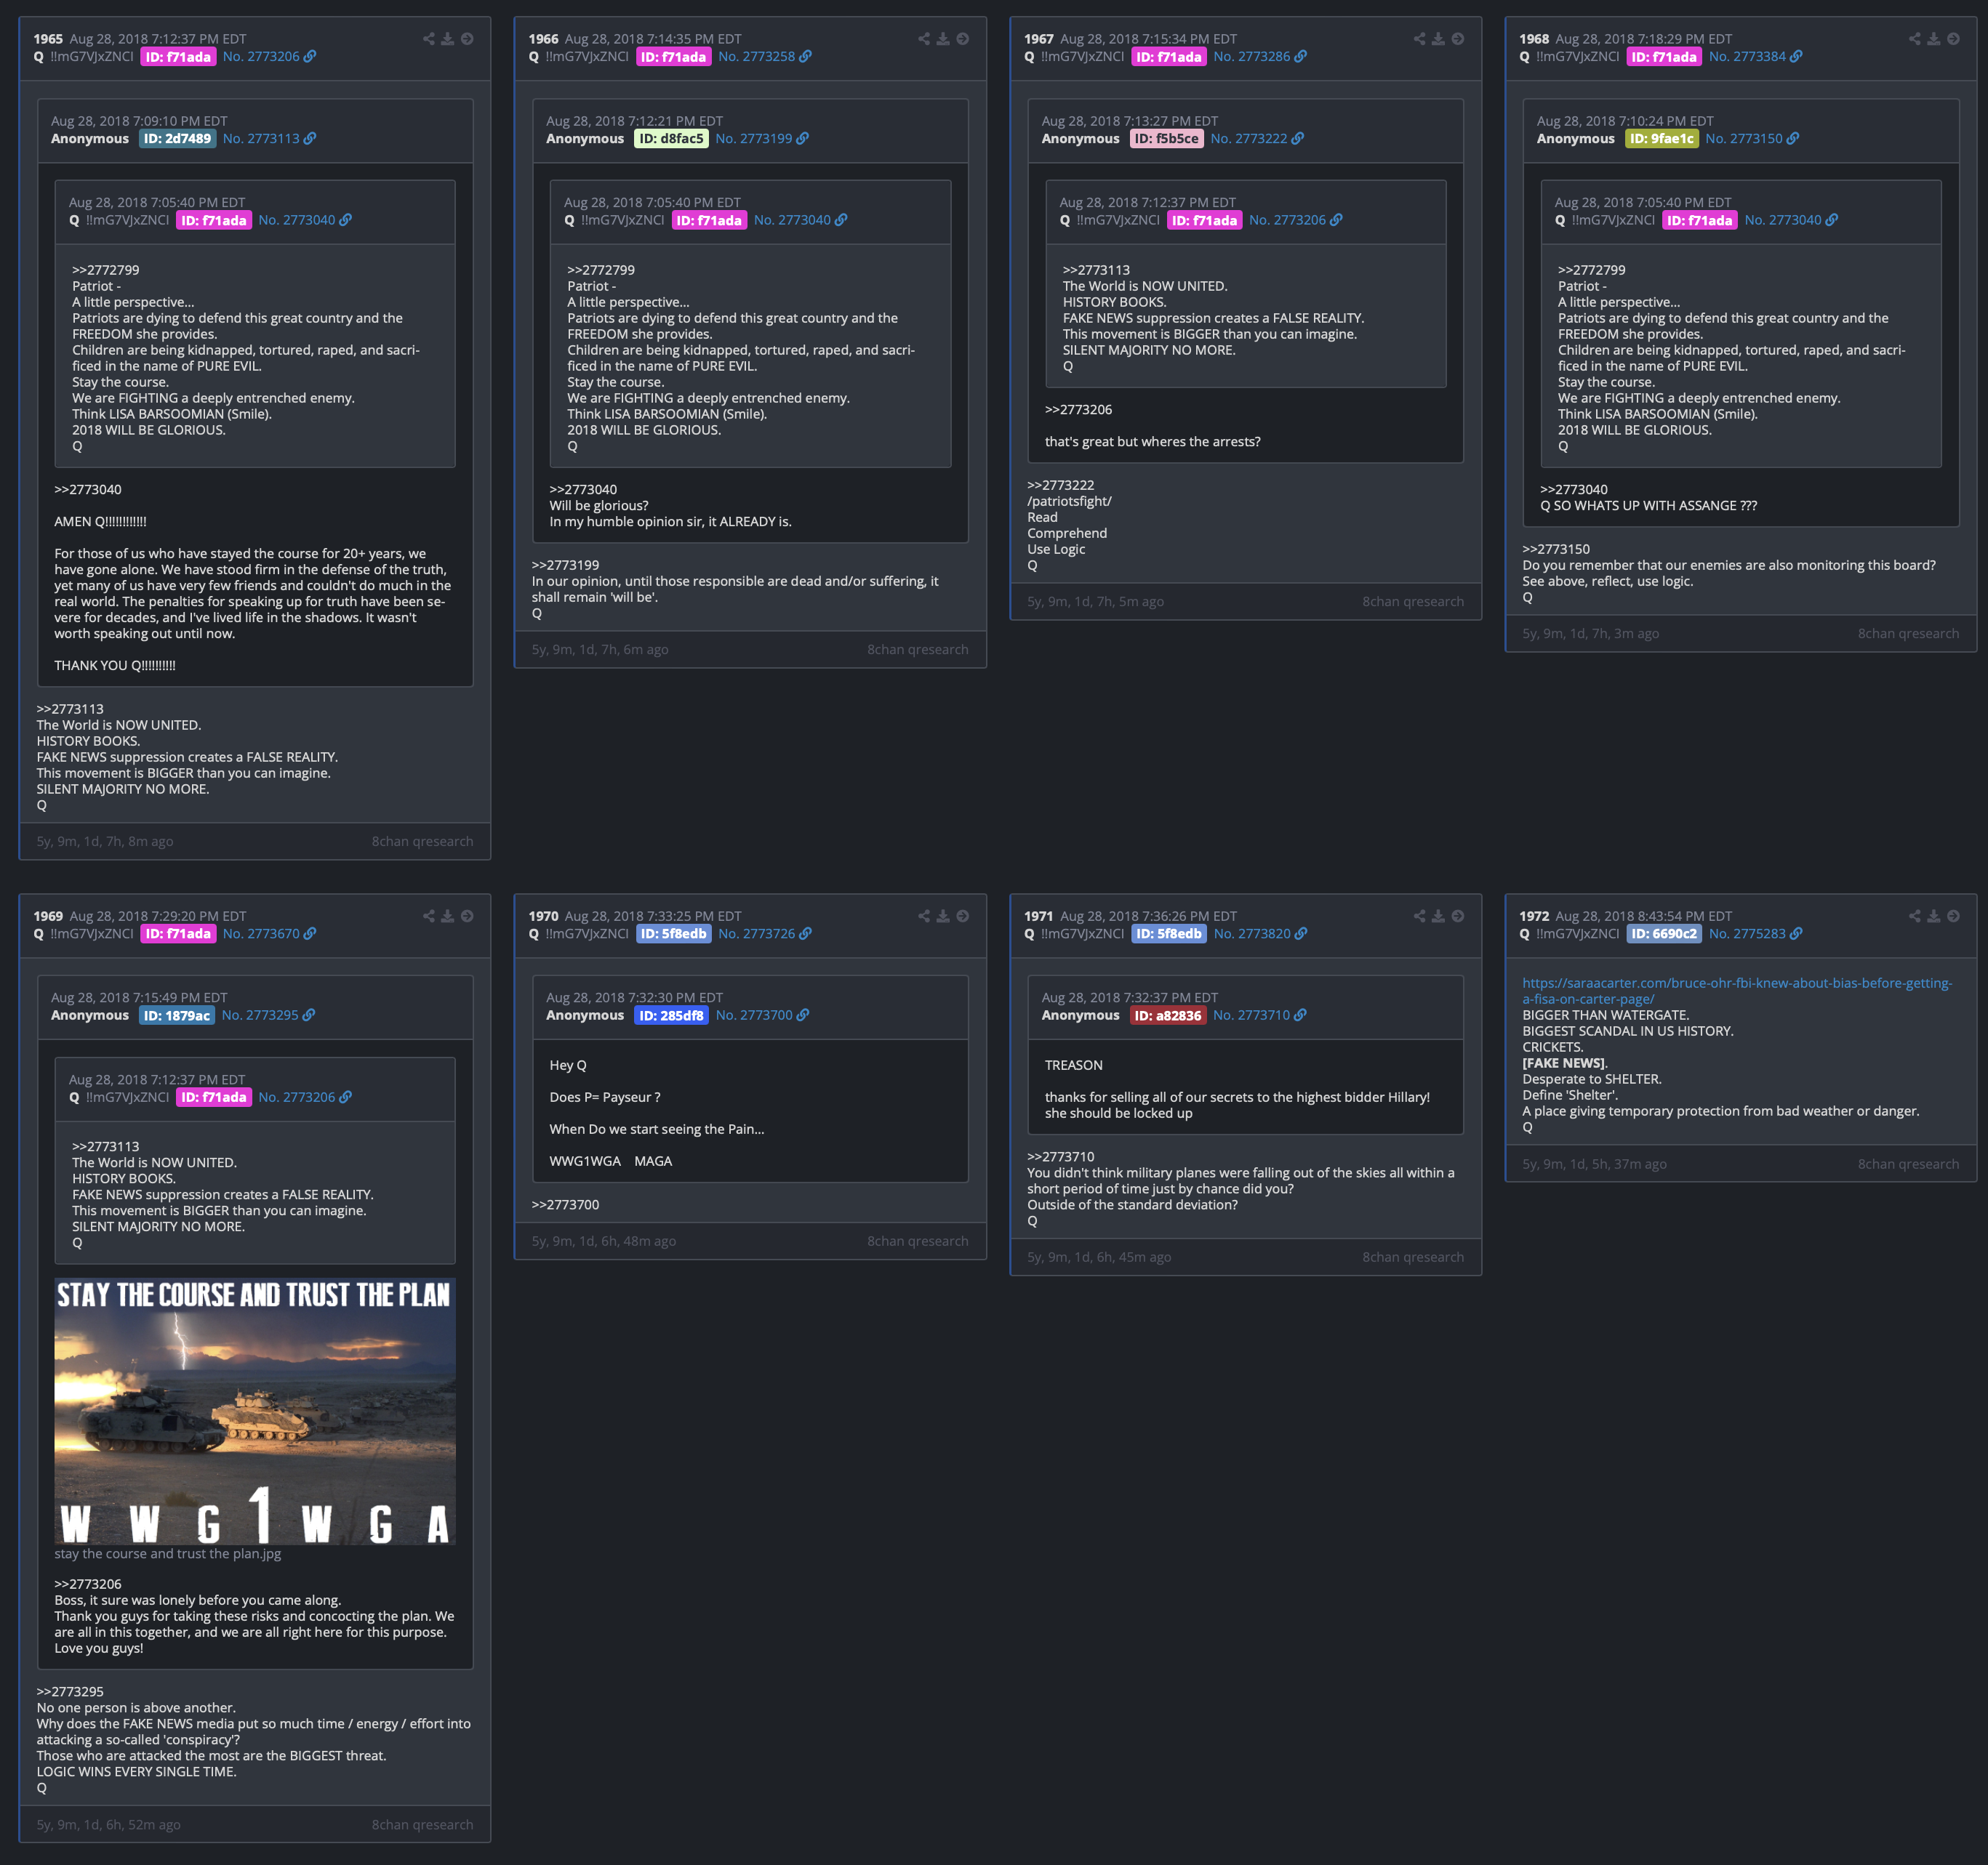This screenshot has width=1988, height=1865.
Task: Download post 1969 with the download icon
Action: coord(448,917)
